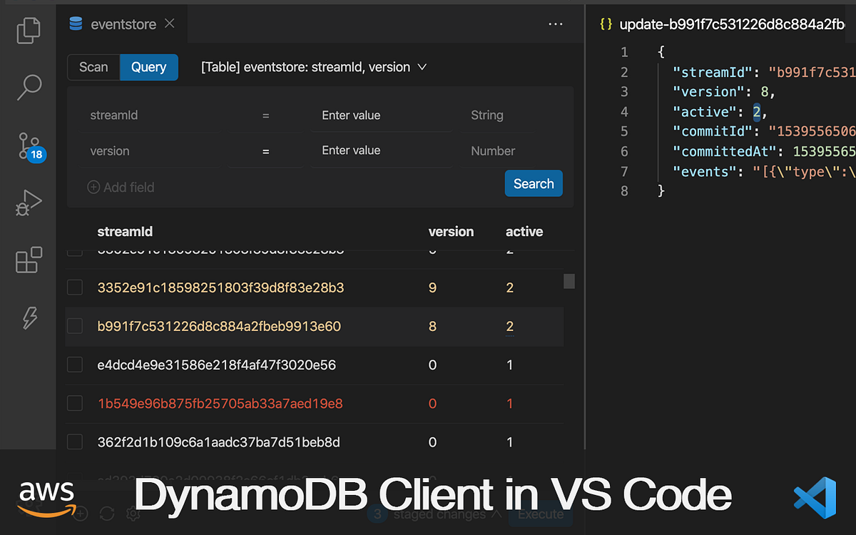Open the Extensions view

(29, 260)
